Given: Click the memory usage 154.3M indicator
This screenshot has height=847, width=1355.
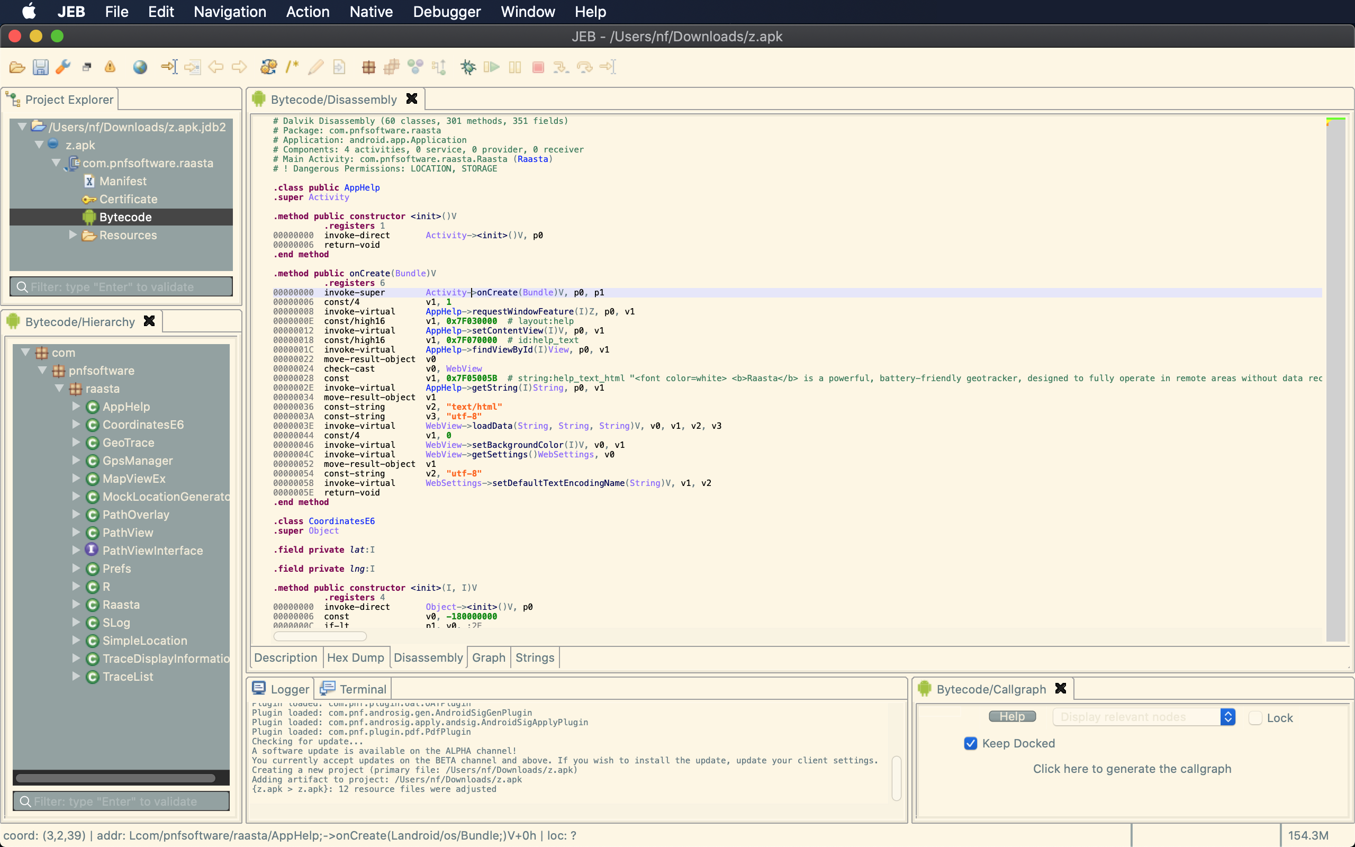Looking at the screenshot, I should 1308,835.
